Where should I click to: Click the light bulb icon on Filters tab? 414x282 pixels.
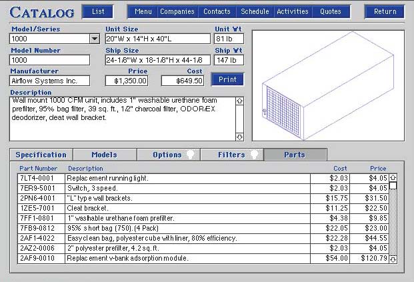point(254,155)
